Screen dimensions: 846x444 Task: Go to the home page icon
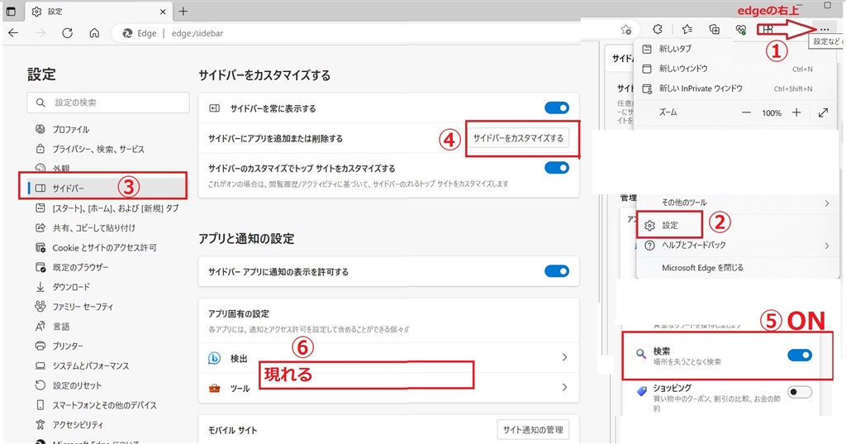coord(94,33)
